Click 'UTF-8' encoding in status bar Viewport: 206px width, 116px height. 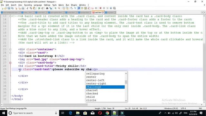183,109
